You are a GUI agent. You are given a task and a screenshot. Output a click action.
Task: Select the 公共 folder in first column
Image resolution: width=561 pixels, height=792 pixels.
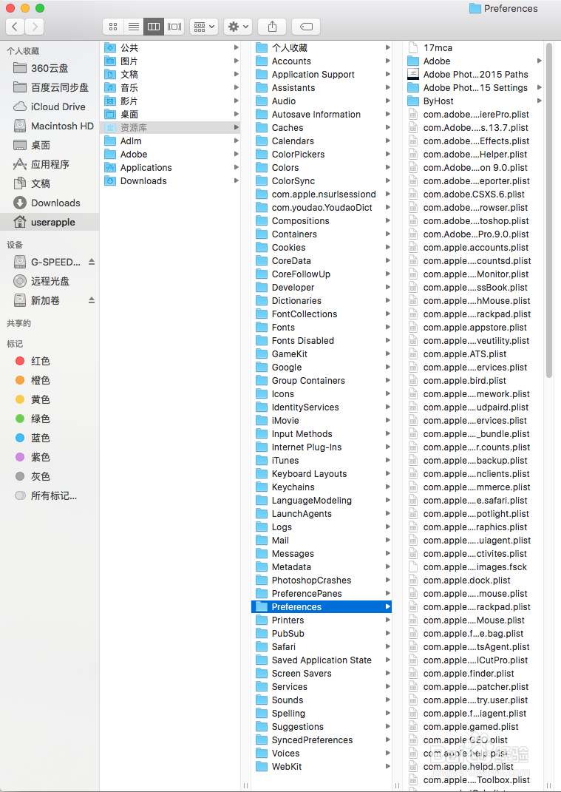(x=171, y=47)
